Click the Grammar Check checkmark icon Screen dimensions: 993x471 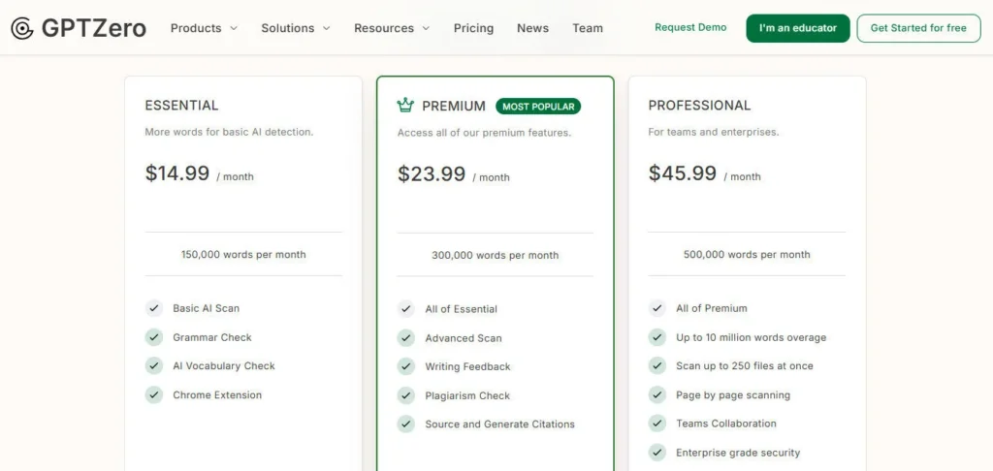click(154, 337)
